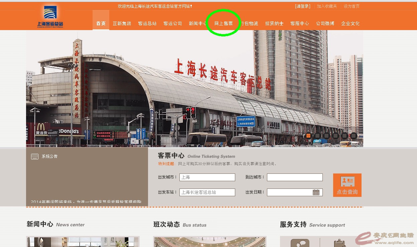
Task: Click the 点击查询 search button
Action: click(347, 185)
